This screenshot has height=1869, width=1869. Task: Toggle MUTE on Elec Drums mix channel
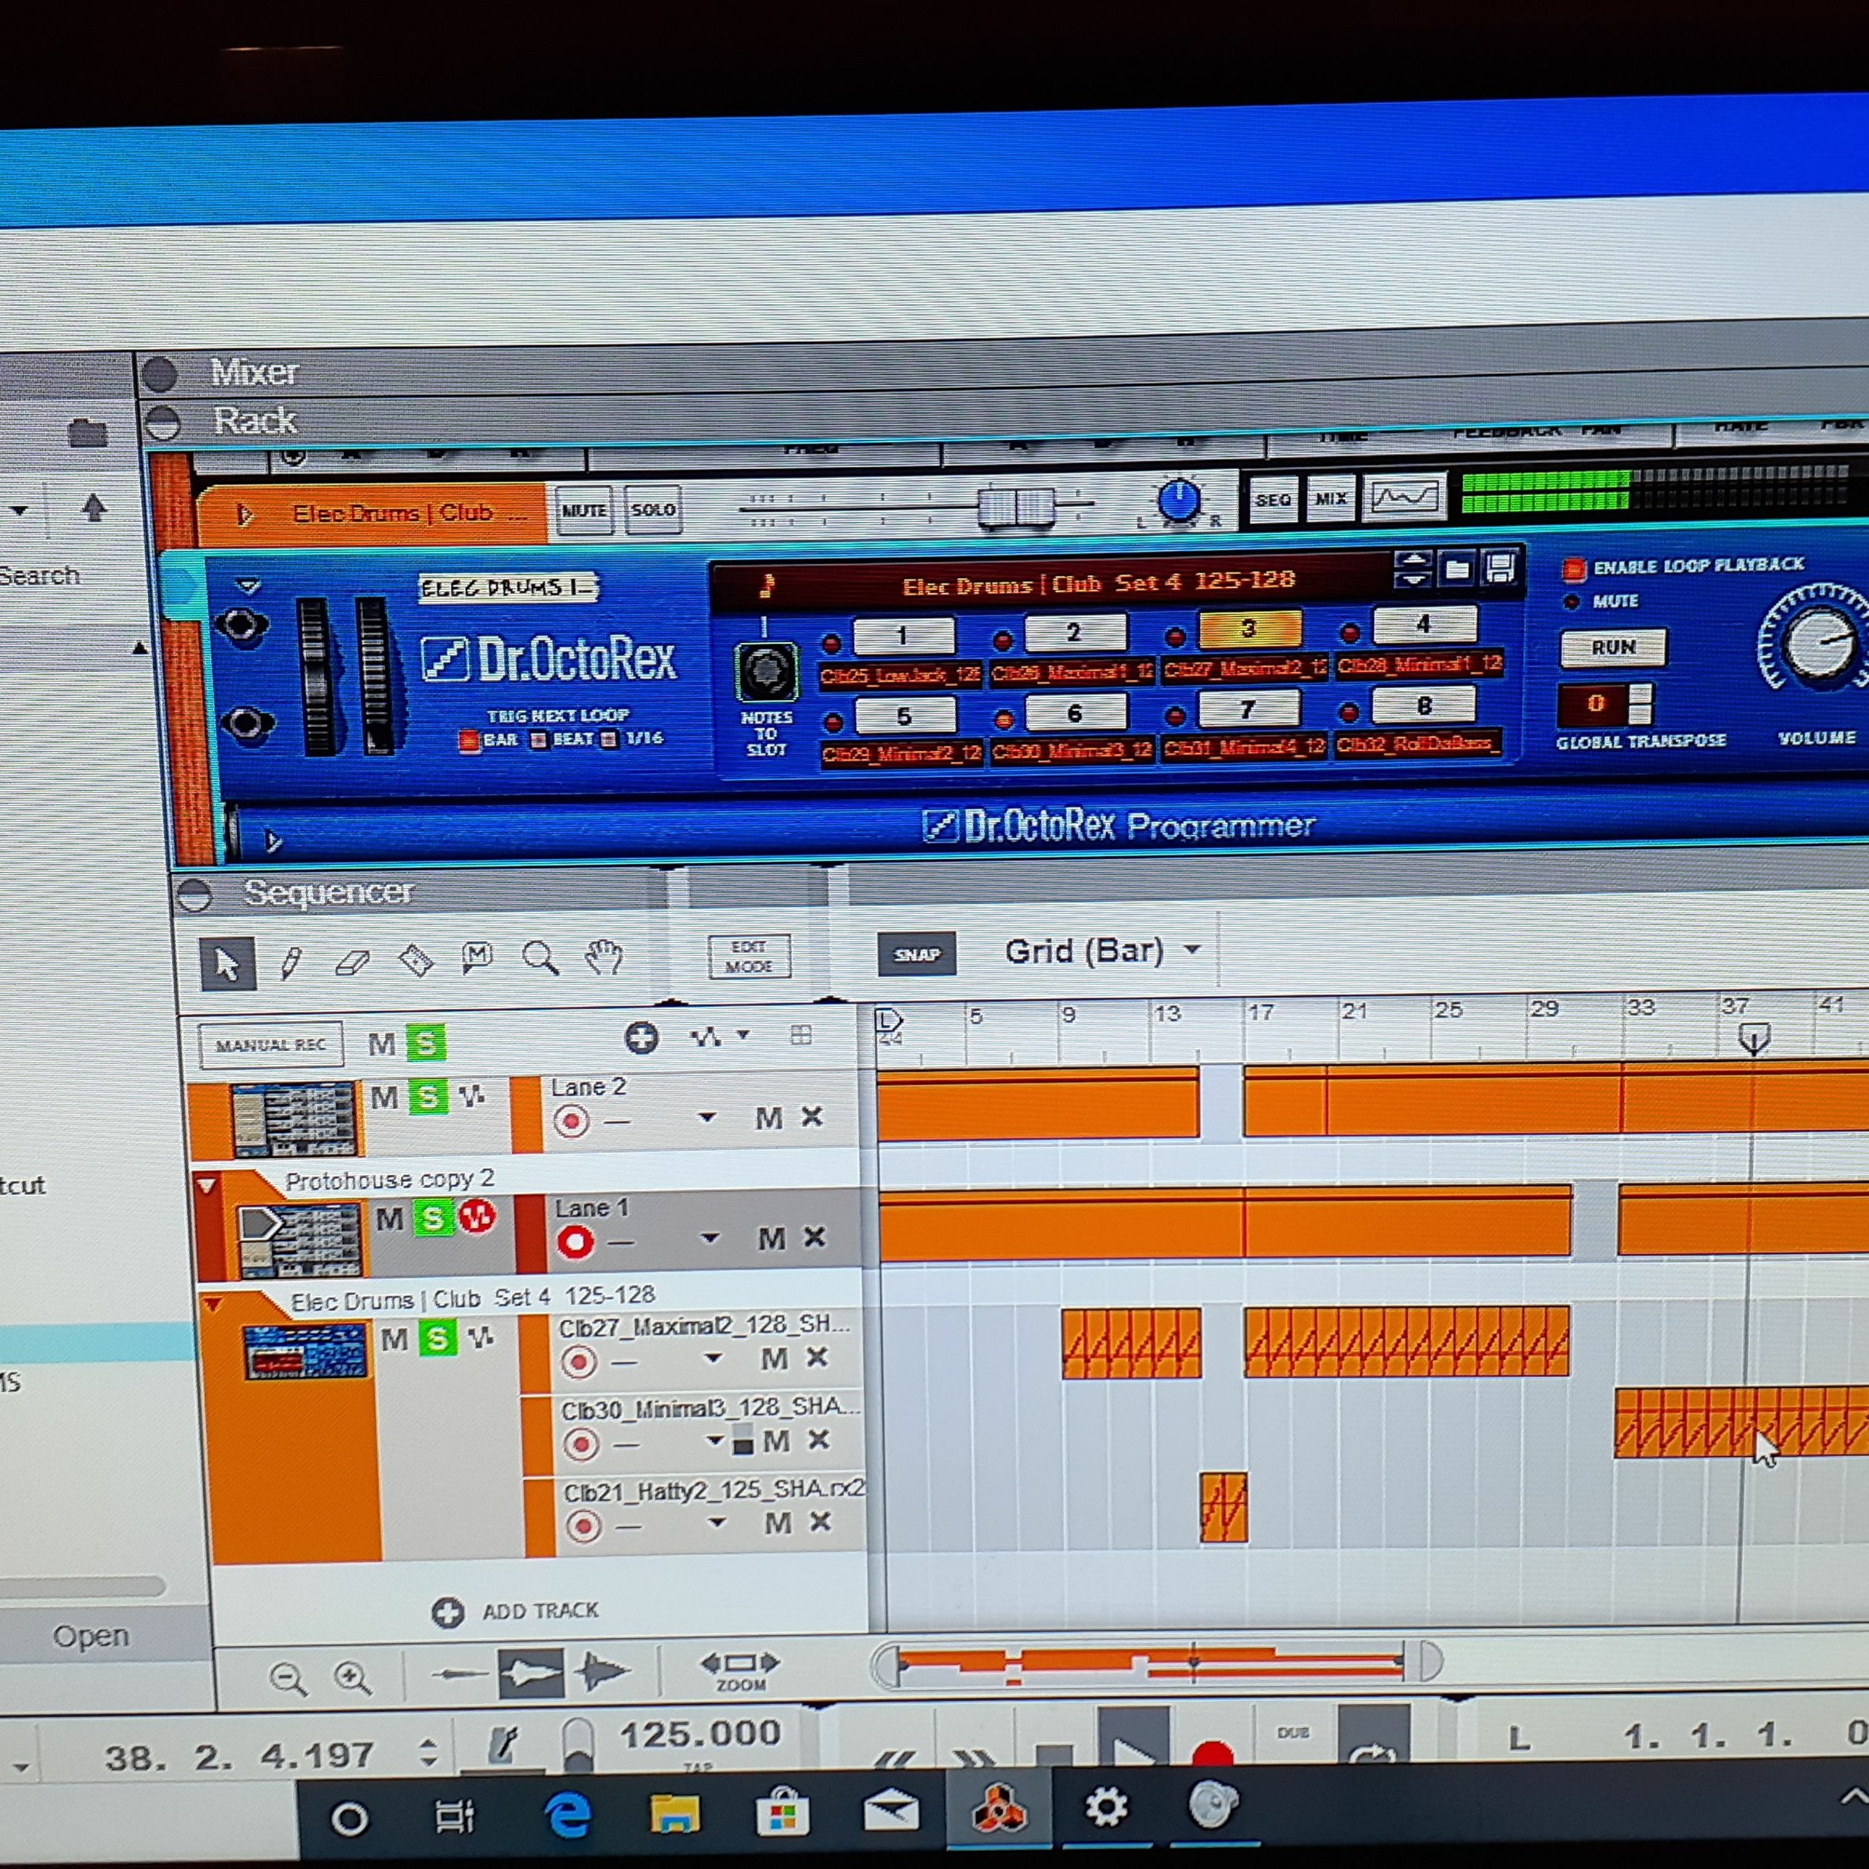tap(584, 510)
